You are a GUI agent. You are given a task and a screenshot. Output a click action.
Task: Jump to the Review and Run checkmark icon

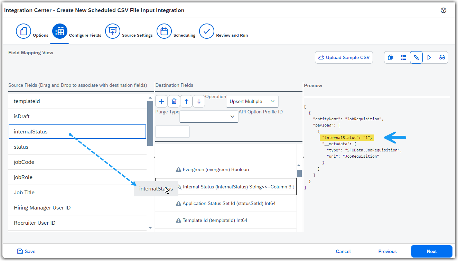[207, 31]
